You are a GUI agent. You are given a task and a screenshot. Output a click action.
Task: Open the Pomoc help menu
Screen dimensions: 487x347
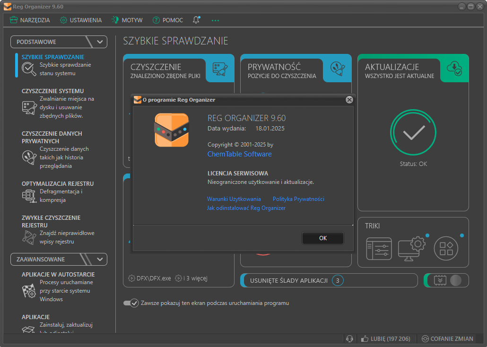point(168,20)
